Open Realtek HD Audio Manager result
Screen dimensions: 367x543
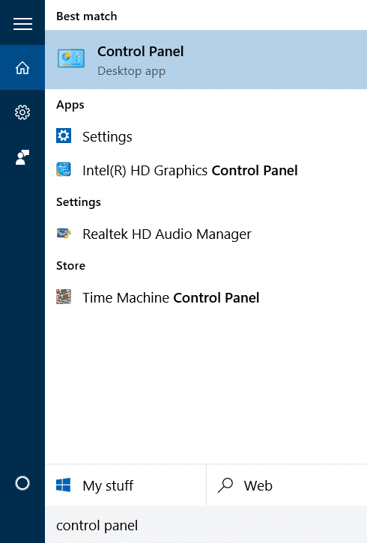[x=206, y=234]
